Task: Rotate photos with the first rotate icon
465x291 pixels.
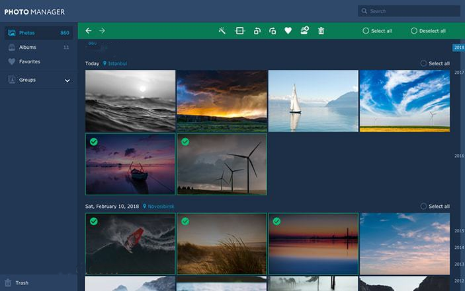Action: (257, 31)
